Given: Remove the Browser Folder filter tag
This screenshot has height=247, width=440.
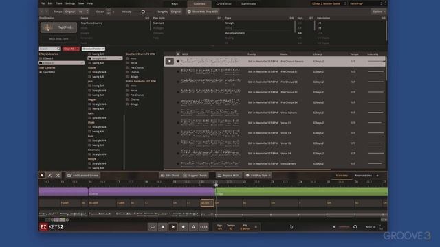Looking at the screenshot, I should point(102,49).
